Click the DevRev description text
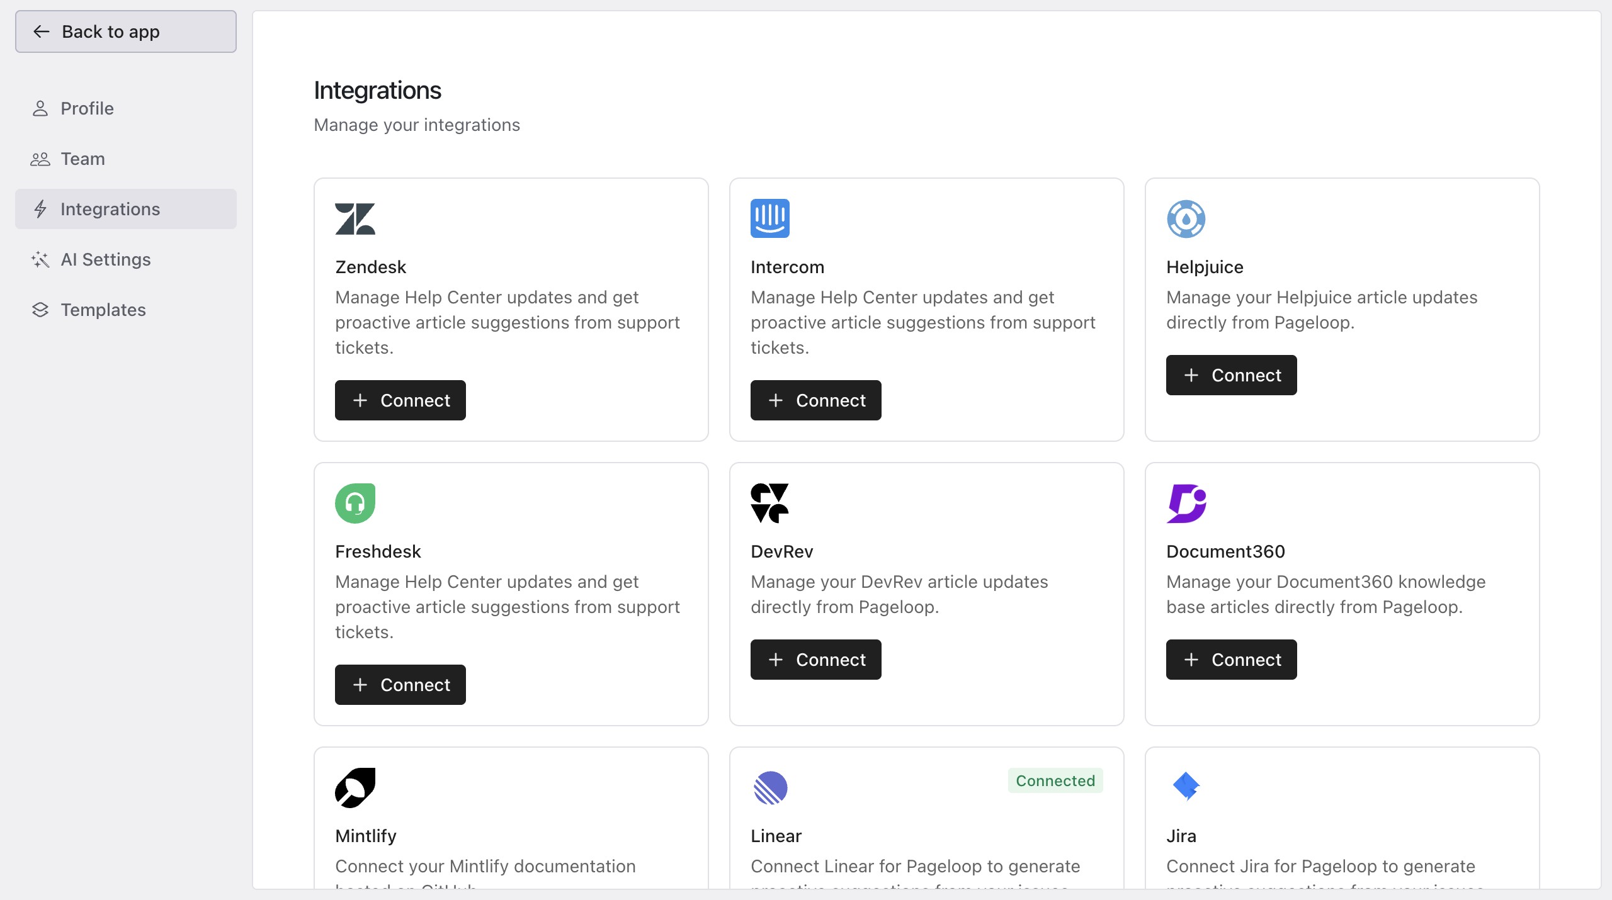 [899, 594]
